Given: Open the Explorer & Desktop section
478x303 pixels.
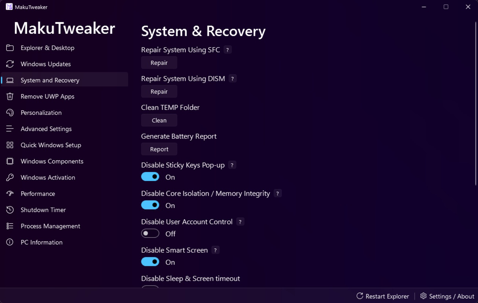Looking at the screenshot, I should pyautogui.click(x=64, y=48).
